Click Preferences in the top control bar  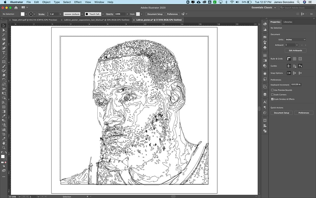point(172,14)
